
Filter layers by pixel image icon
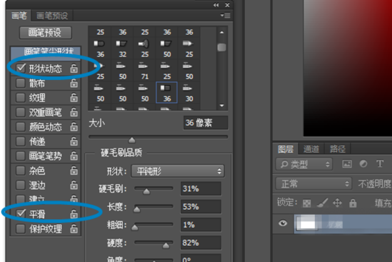pyautogui.click(x=347, y=164)
